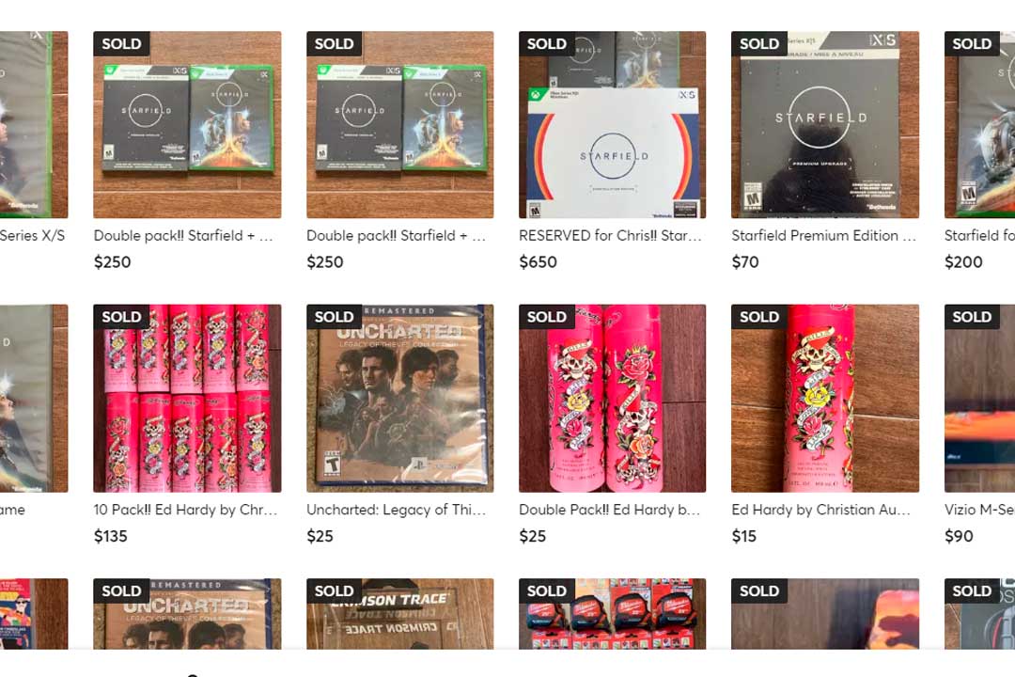Open first $250 Double pack Starfield image

coord(187,124)
